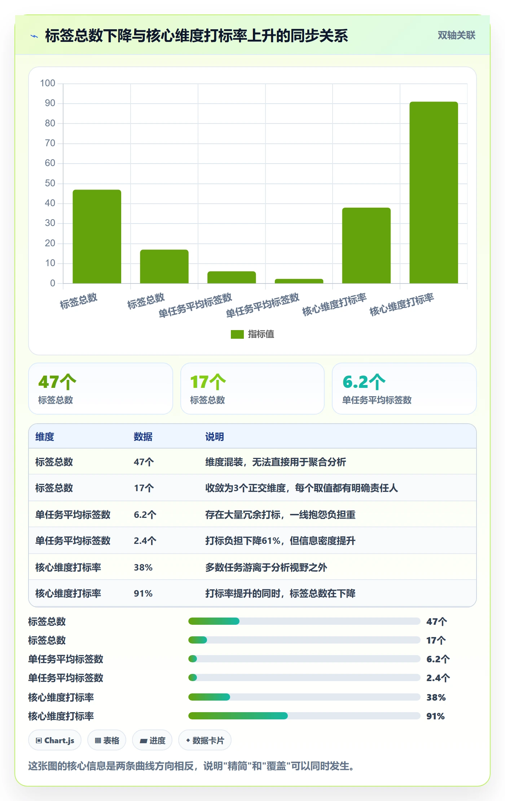Select the 2.4个 table cell
The width and height of the screenshot is (505, 801).
145,541
